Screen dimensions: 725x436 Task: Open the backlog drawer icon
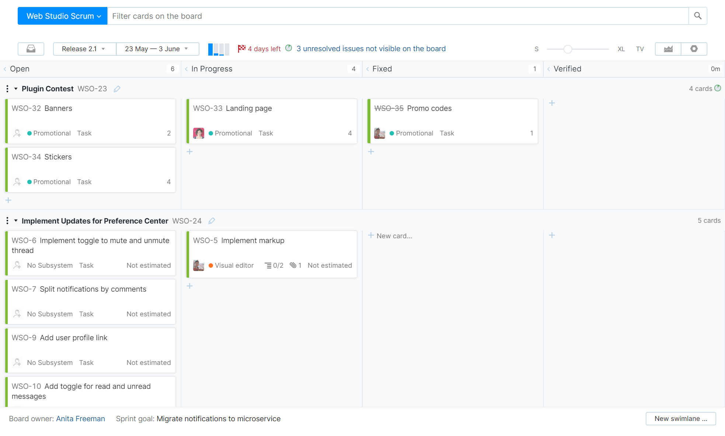[x=31, y=49]
